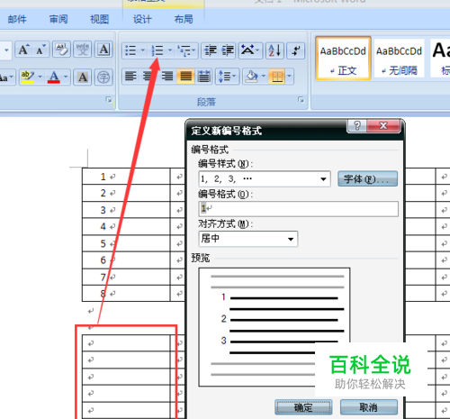Image resolution: width=450 pixels, height=419 pixels.
Task: Click table cell numbered 2
Action: tap(126, 193)
